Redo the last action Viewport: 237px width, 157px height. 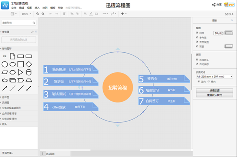(57, 14)
